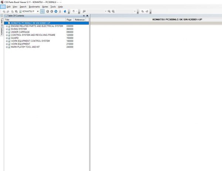Click page number 030000
Image resolution: width=222 pixels, height=171 pixels.
[x=70, y=26]
